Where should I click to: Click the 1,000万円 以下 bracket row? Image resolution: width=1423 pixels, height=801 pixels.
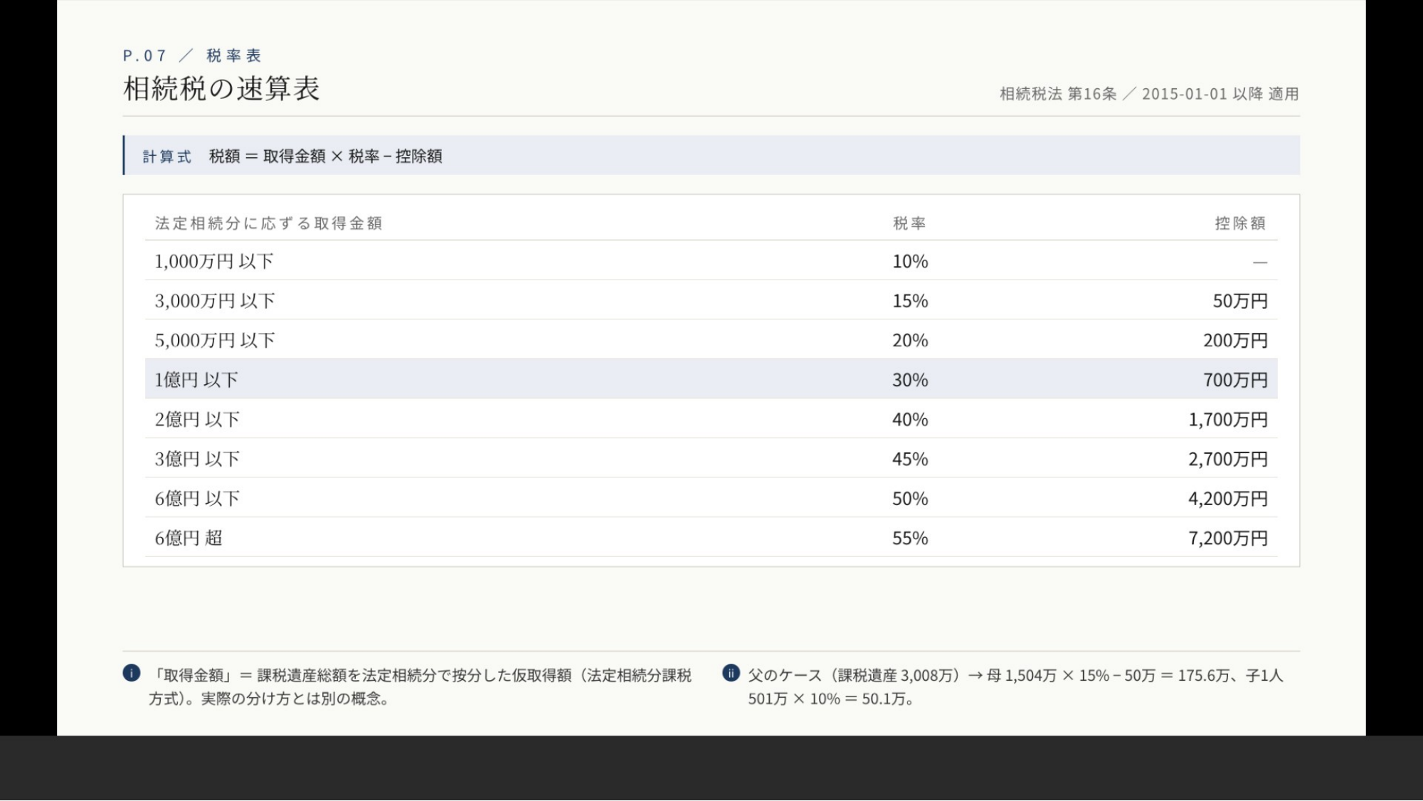click(711, 261)
